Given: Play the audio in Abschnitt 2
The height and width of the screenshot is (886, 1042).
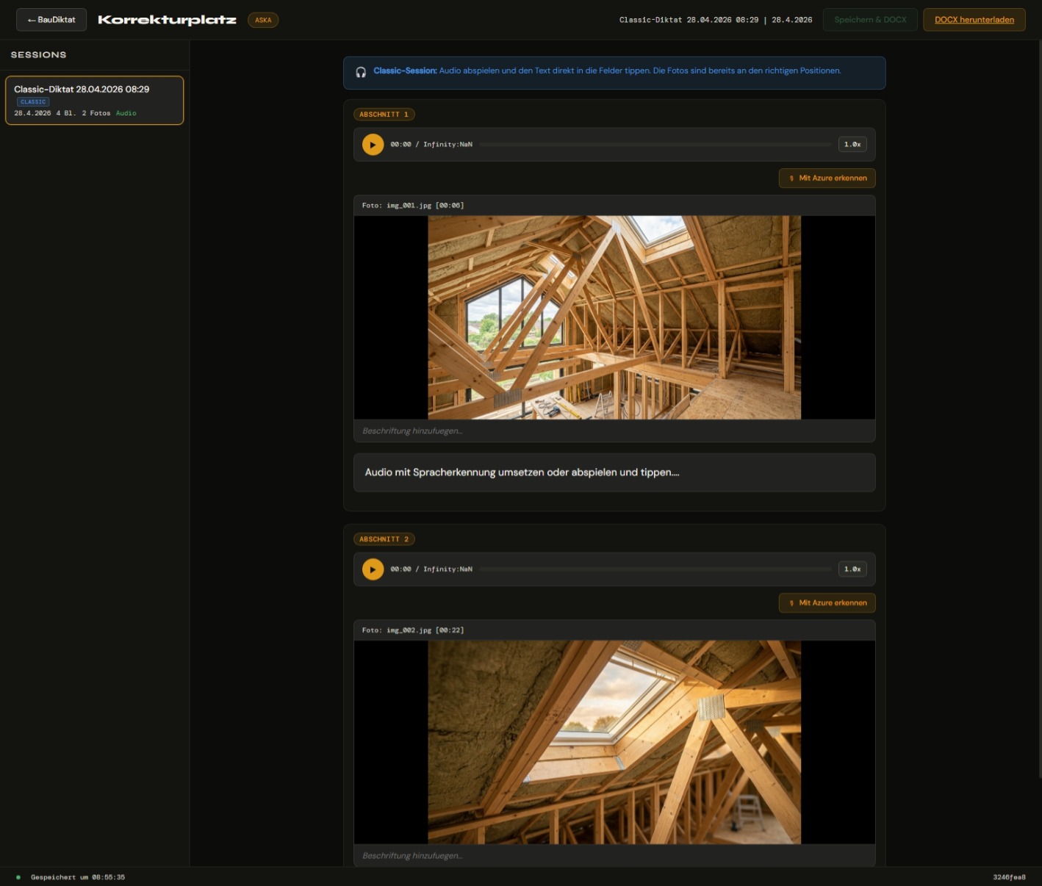Looking at the screenshot, I should (373, 569).
